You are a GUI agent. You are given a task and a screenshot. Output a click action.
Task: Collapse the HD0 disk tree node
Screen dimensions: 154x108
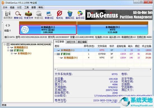(4, 44)
